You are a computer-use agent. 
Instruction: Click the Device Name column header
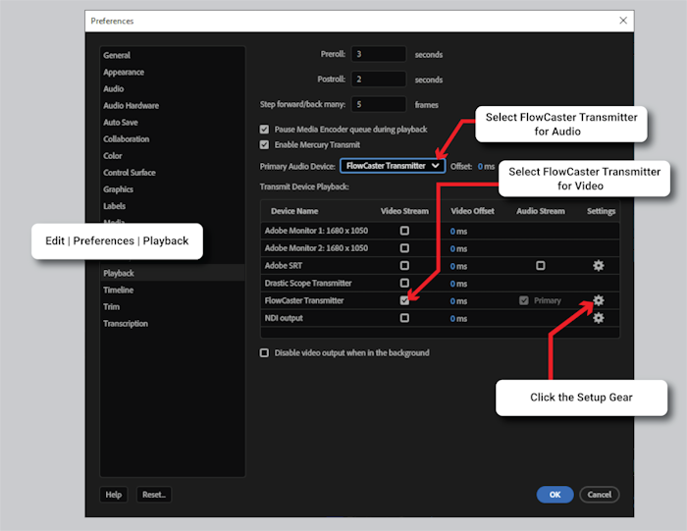click(294, 211)
